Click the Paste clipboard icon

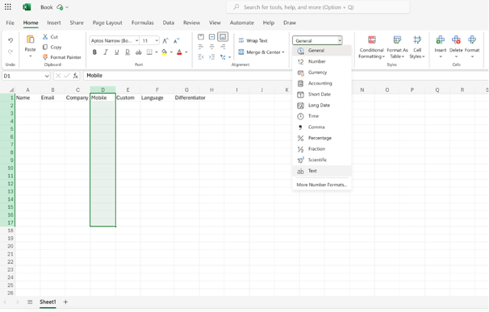[x=30, y=40]
